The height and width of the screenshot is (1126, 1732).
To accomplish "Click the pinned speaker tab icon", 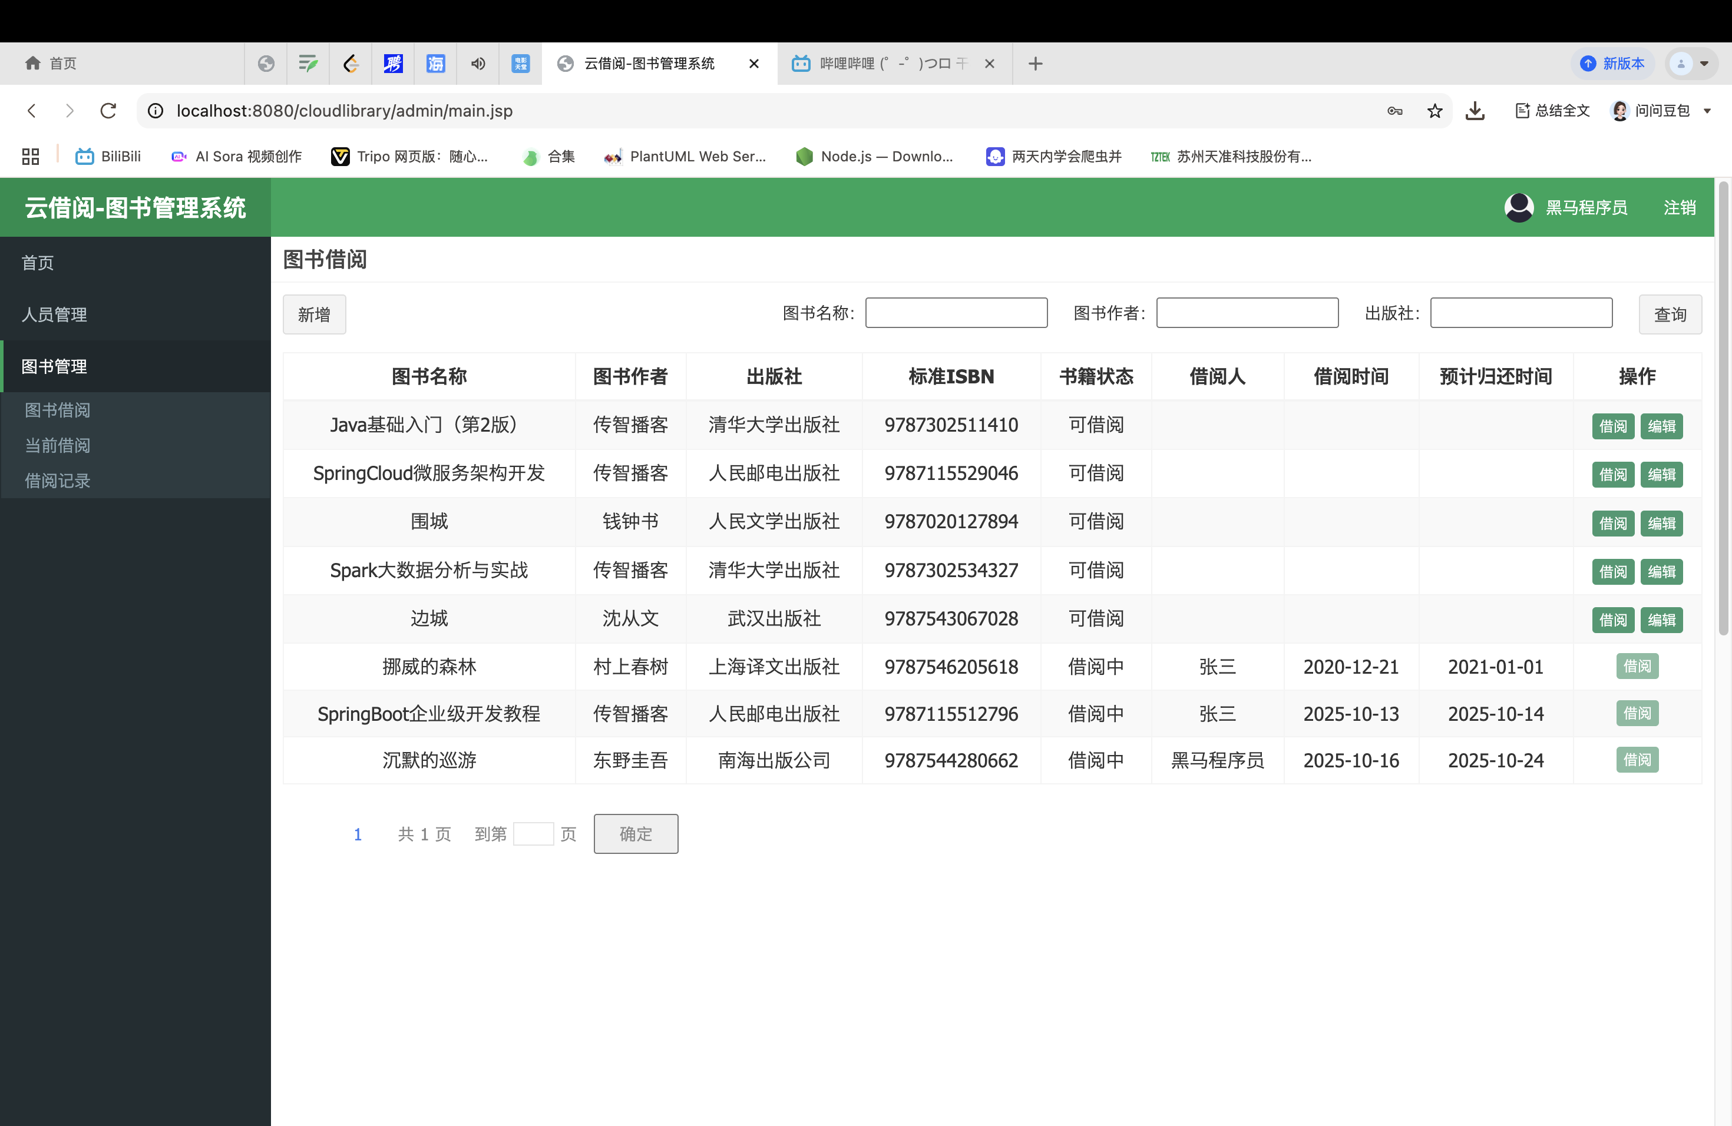I will coord(477,64).
